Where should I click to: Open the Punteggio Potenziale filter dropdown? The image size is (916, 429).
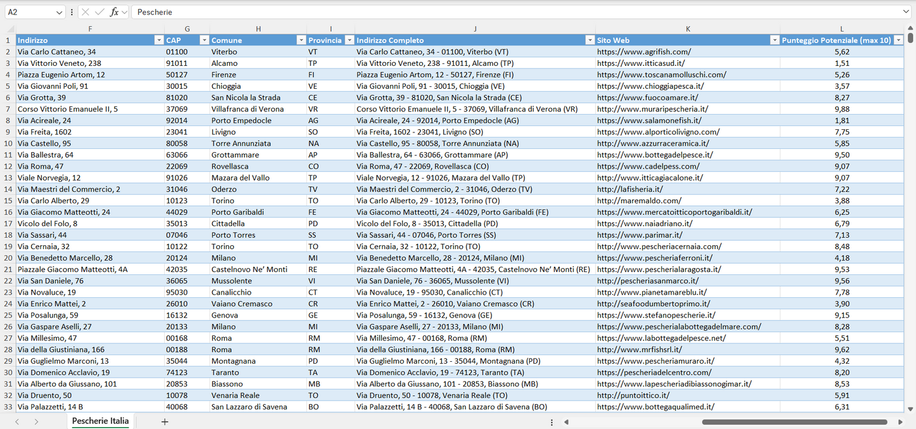pyautogui.click(x=898, y=39)
